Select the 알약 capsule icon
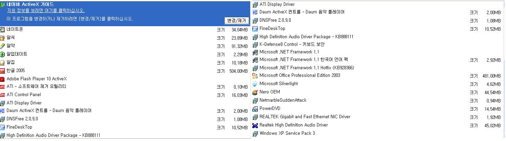The height and width of the screenshot is (141, 506). (3, 46)
